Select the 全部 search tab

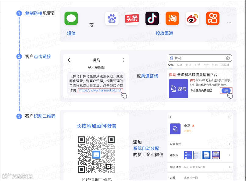(171, 65)
